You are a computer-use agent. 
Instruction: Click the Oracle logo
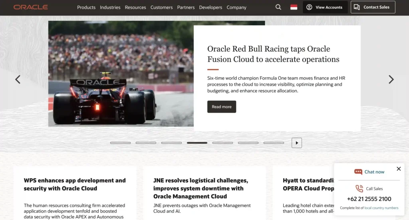[x=30, y=7]
